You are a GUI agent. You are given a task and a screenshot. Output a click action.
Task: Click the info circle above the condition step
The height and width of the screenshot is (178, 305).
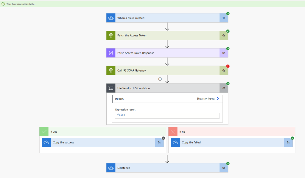pyautogui.click(x=160, y=79)
